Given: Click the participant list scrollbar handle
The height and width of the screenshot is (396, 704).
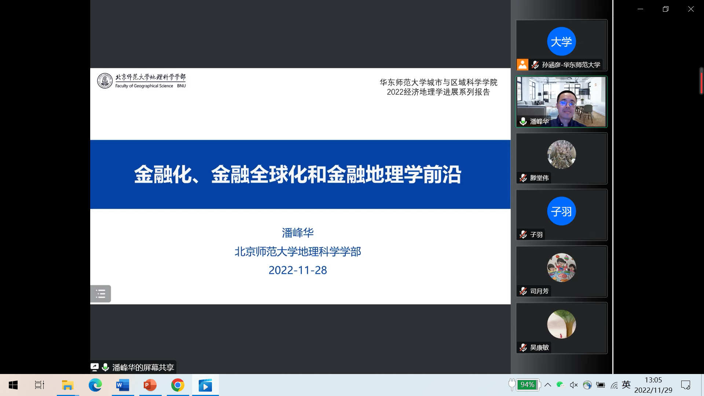Looking at the screenshot, I should pyautogui.click(x=701, y=81).
